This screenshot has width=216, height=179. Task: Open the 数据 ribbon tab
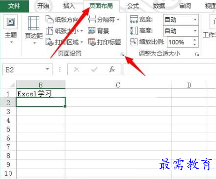pos(159,6)
